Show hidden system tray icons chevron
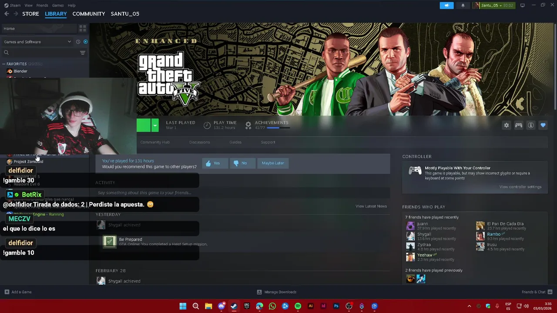This screenshot has height=313, width=557. pos(469,306)
